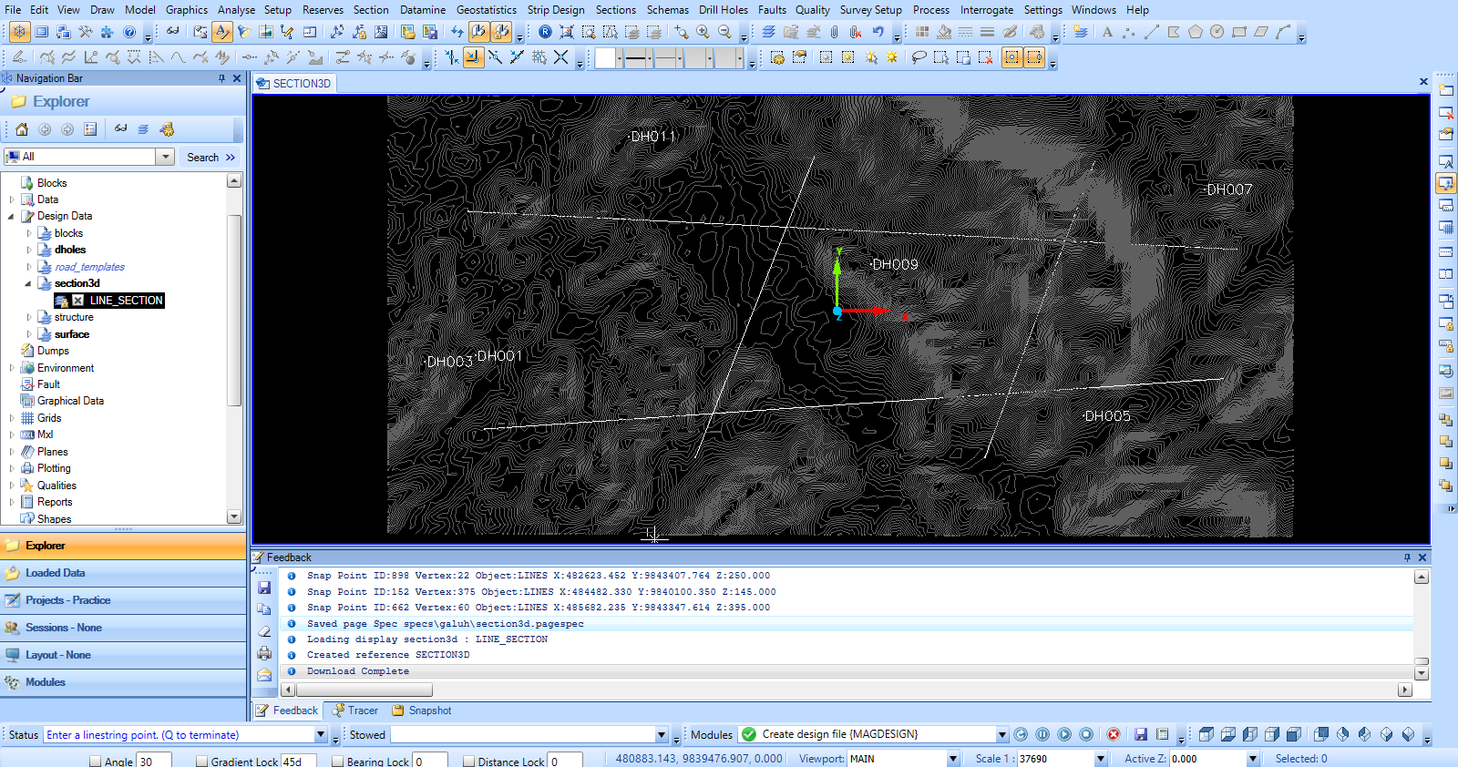
Task: Open the white colour swatch picker
Action: 606,58
